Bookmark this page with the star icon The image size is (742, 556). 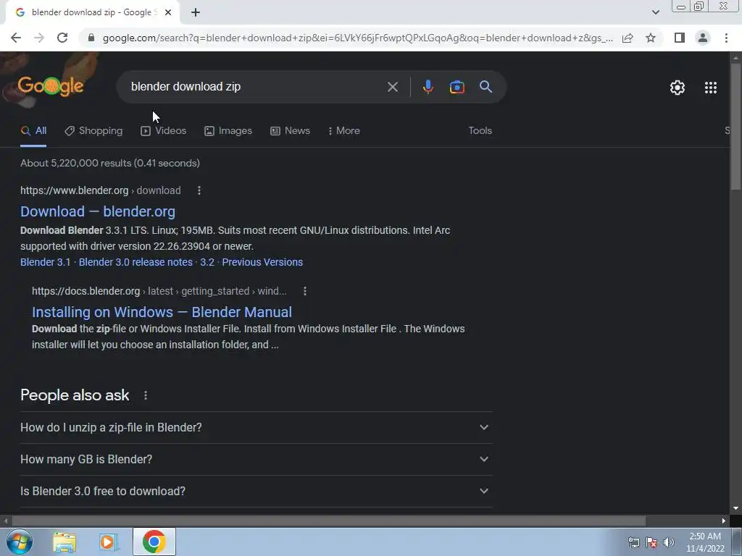pos(651,38)
